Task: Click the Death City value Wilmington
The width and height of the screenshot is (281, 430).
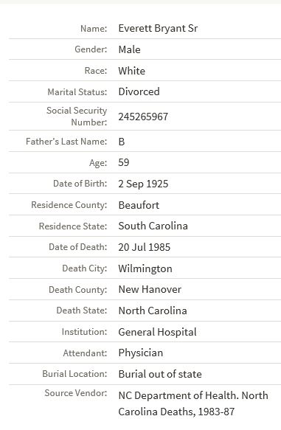Action: [x=145, y=268]
